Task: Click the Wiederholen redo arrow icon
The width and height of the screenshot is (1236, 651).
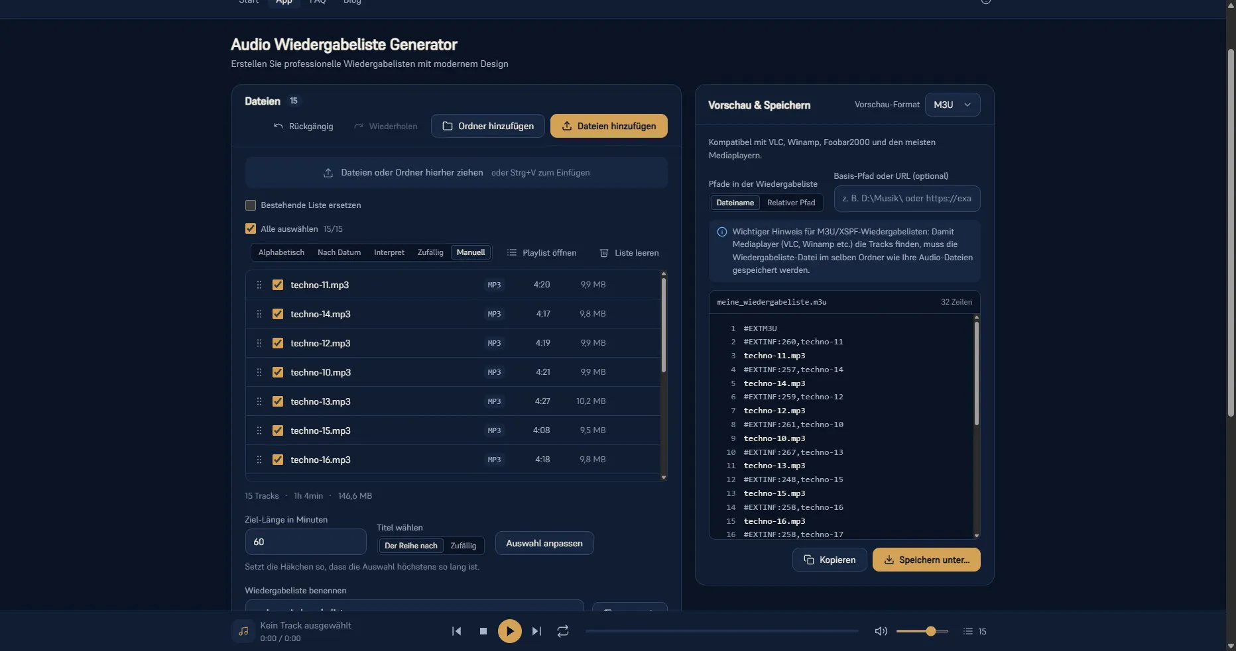Action: click(x=359, y=126)
